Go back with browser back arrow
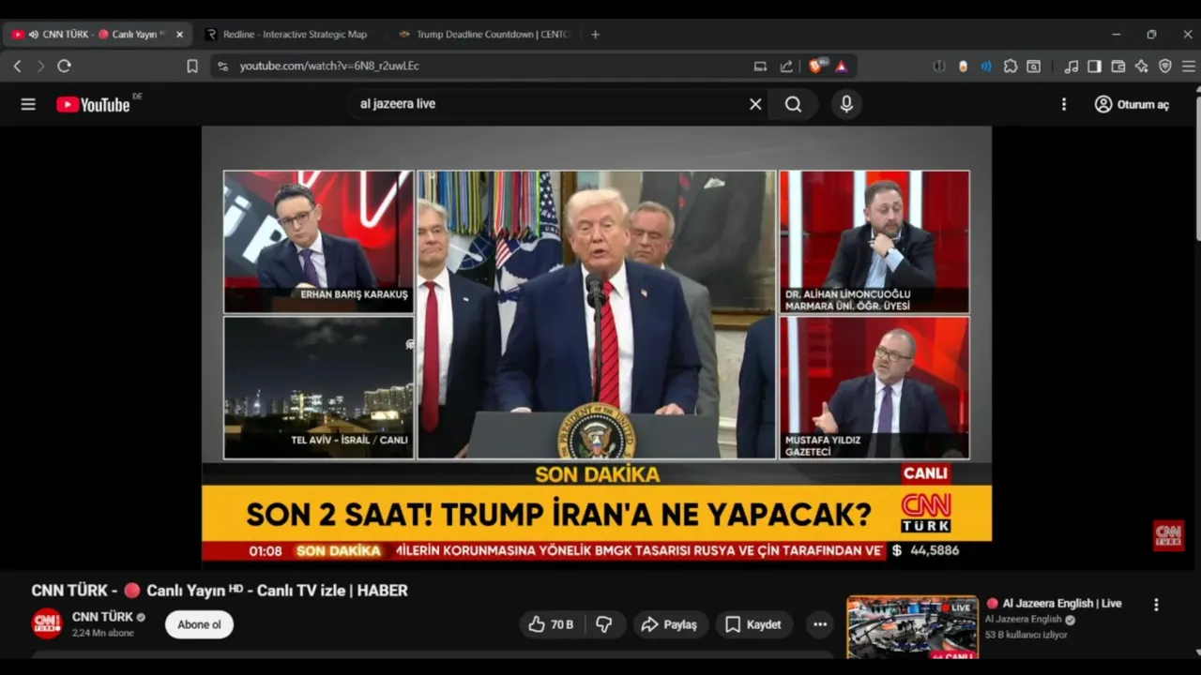The height and width of the screenshot is (675, 1201). click(x=17, y=66)
